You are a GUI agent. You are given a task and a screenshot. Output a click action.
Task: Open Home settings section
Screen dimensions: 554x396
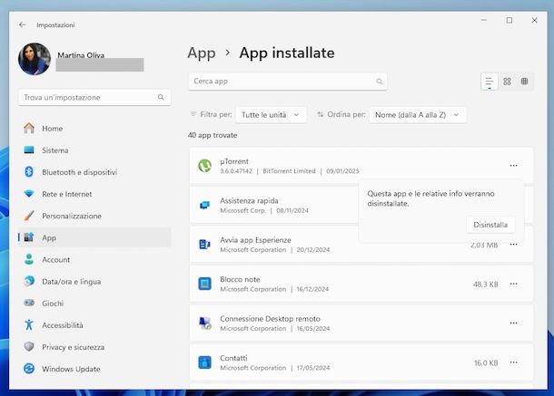94,129
